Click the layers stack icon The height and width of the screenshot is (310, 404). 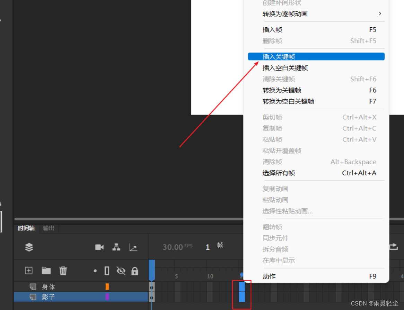click(29, 247)
